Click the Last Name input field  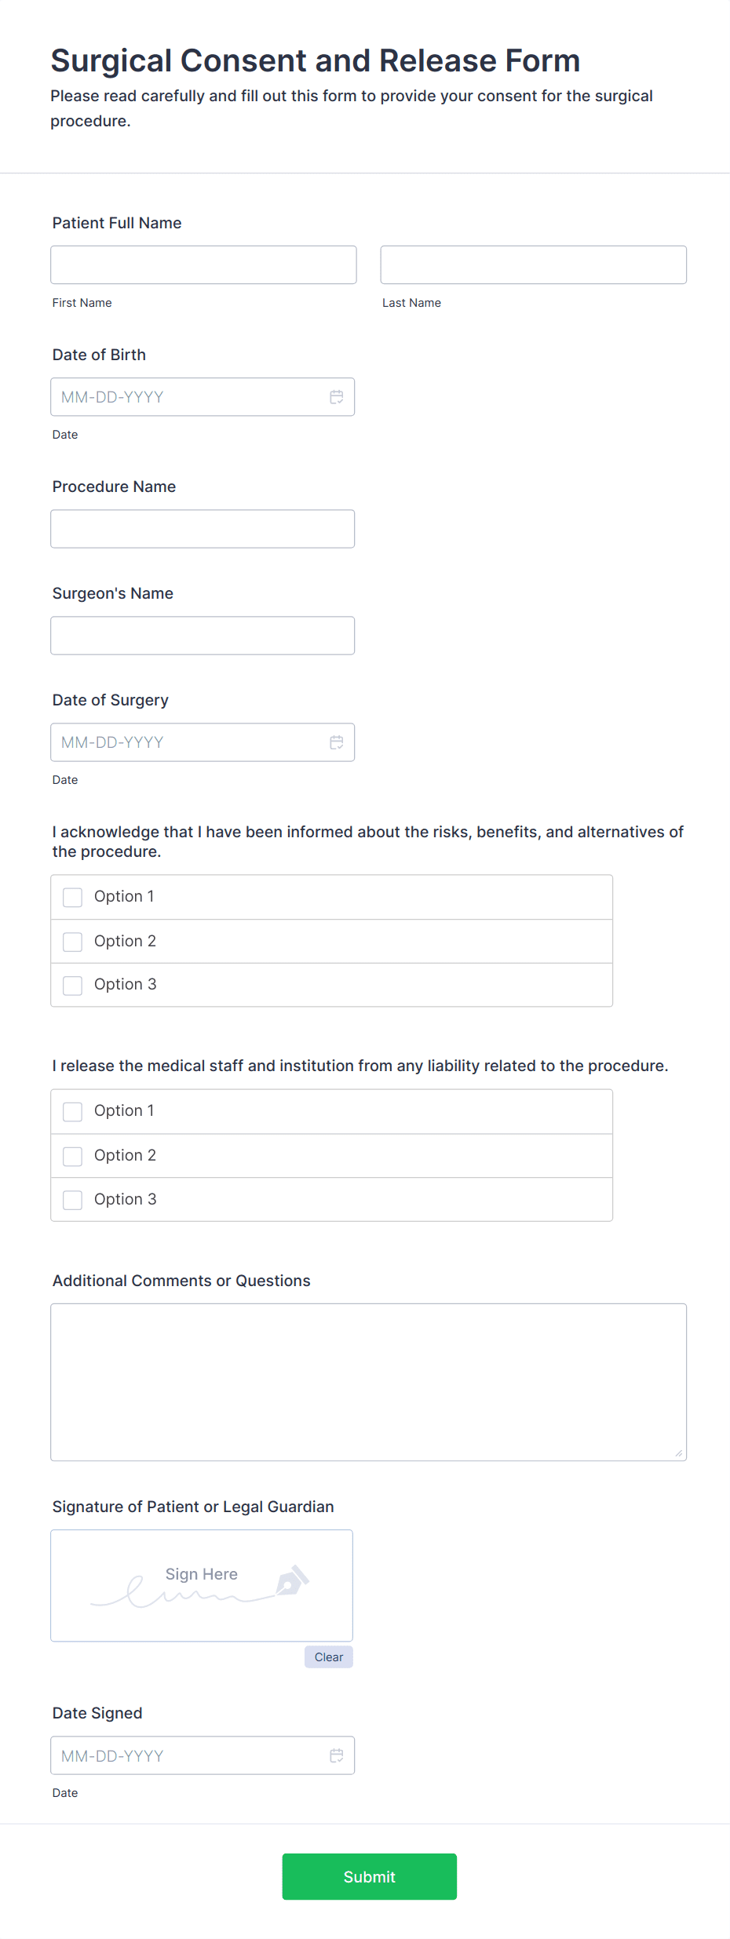[533, 264]
